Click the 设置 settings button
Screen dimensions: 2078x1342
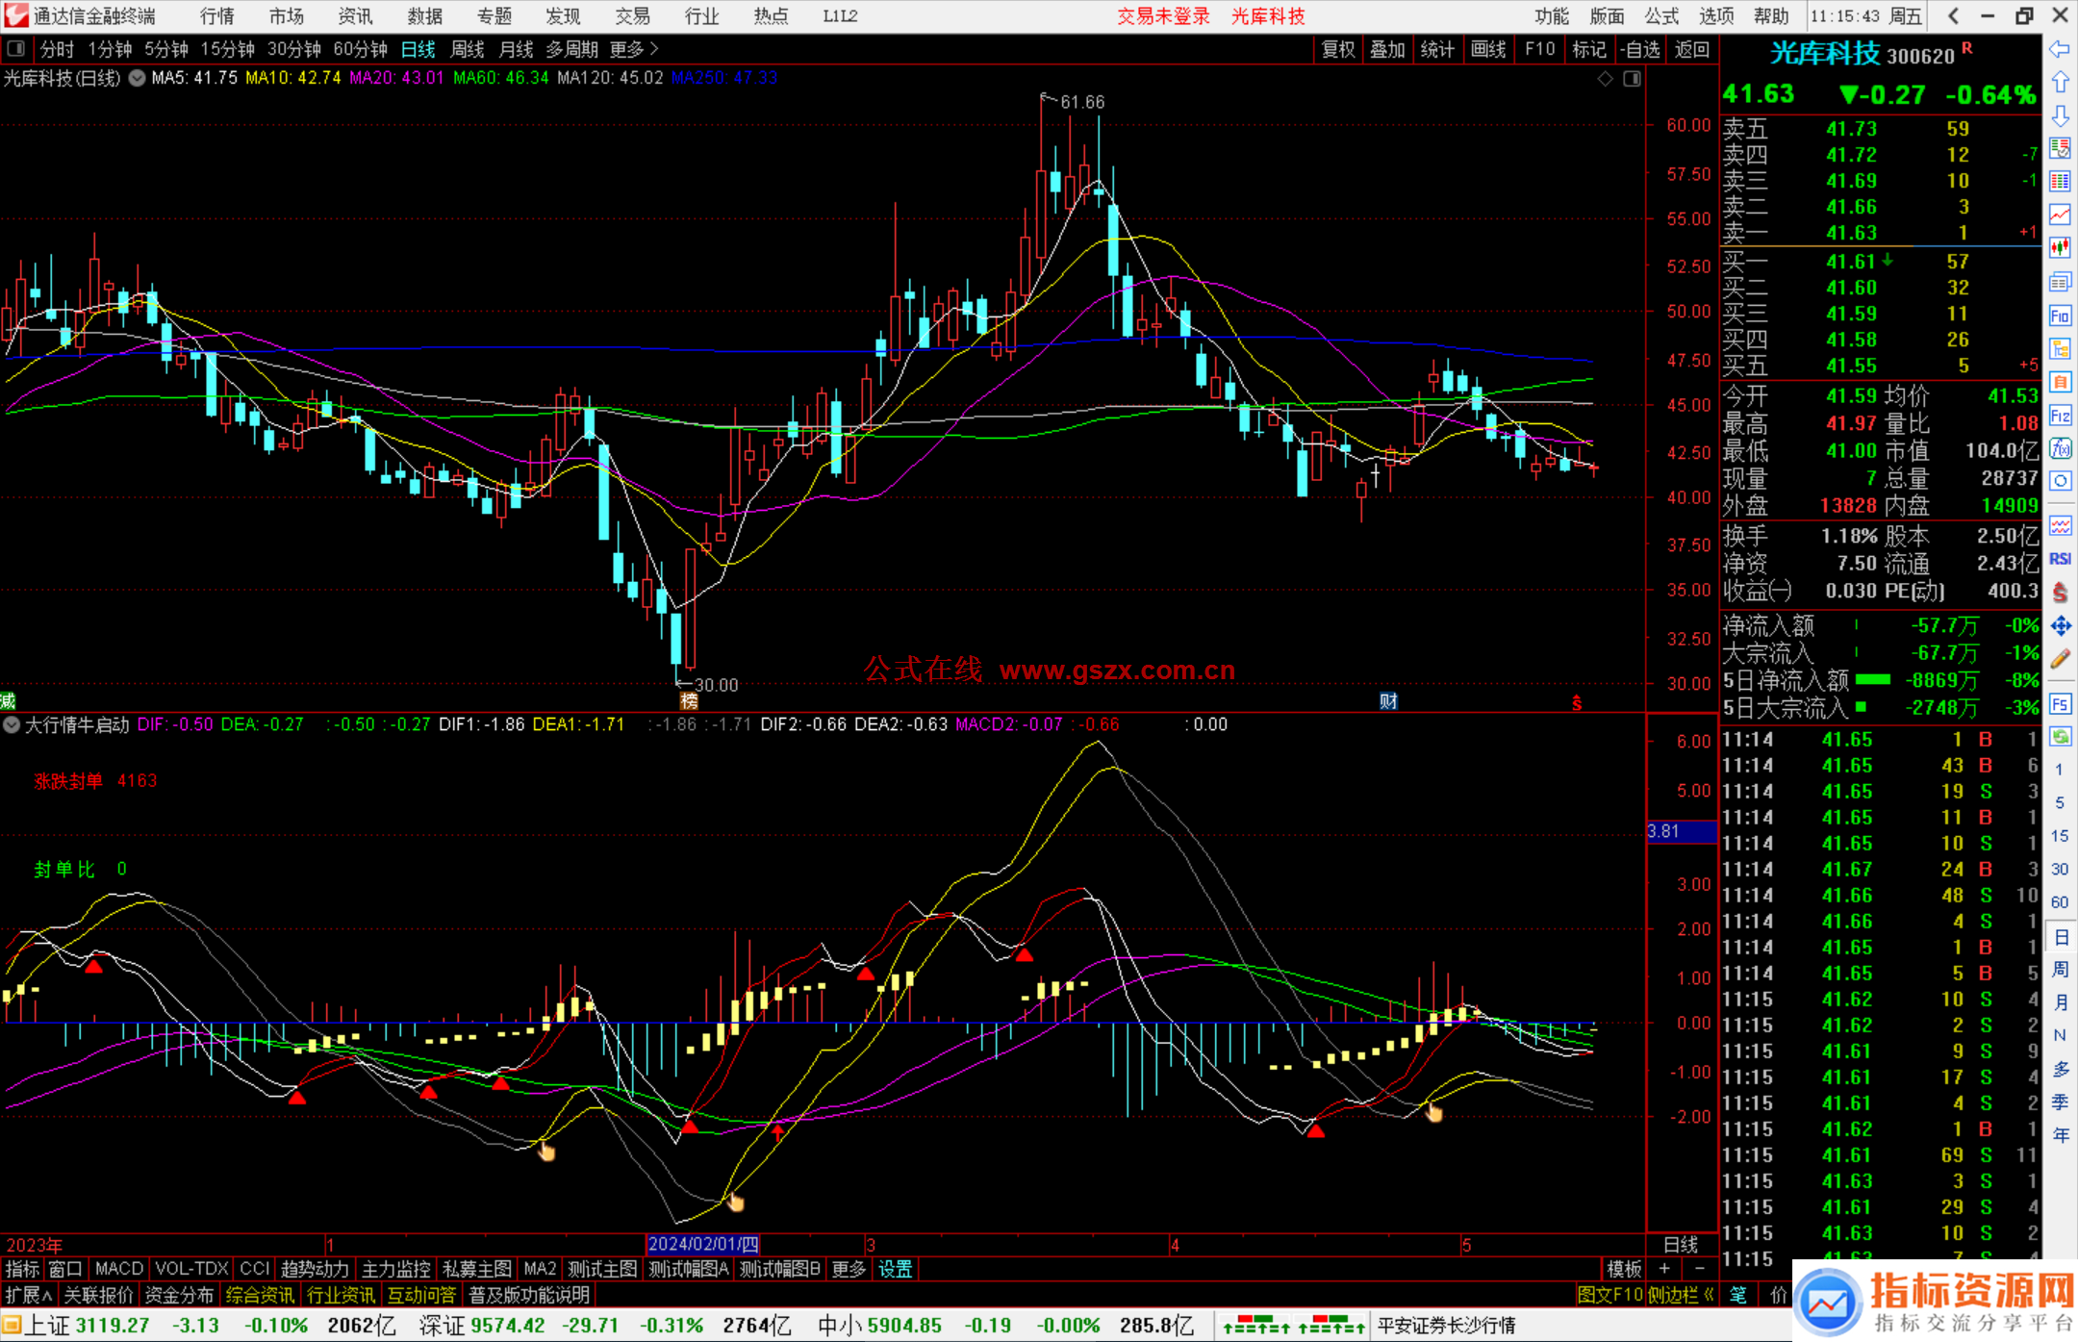(x=896, y=1269)
